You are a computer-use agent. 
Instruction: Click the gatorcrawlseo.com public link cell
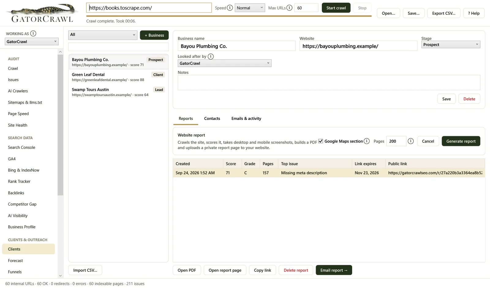(x=435, y=173)
